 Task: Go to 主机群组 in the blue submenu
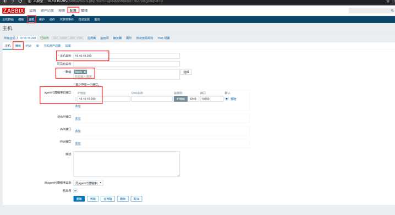(x=8, y=19)
